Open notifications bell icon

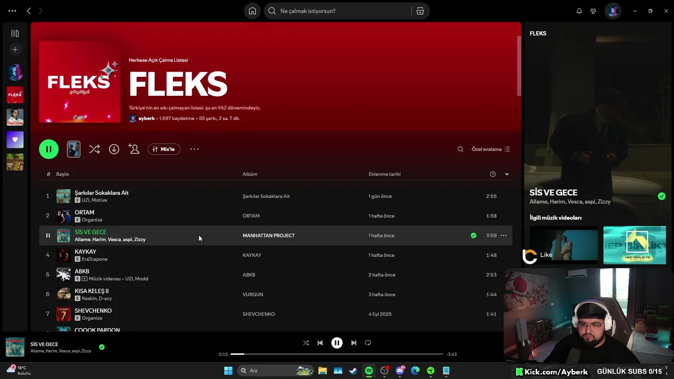579,11
